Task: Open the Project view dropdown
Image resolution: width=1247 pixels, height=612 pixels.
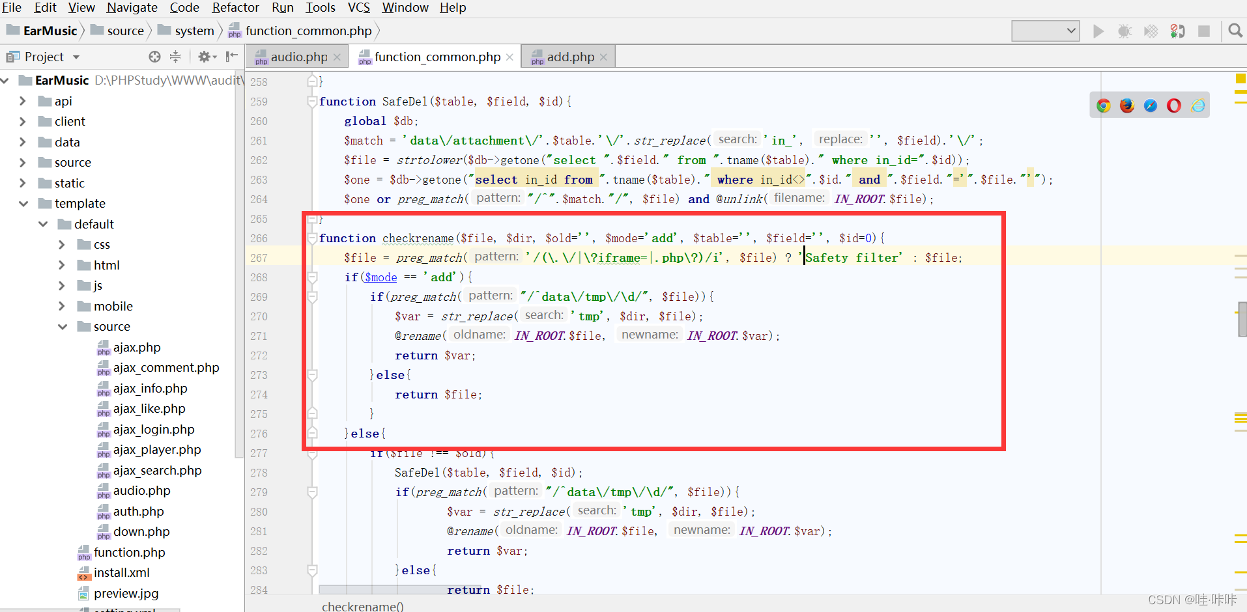Action: [76, 57]
